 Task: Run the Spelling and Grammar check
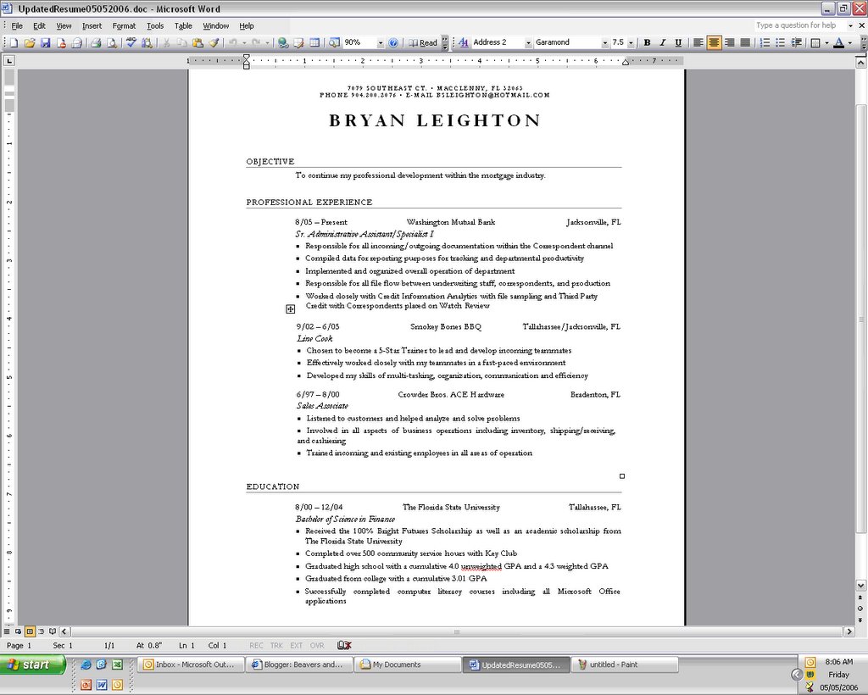(131, 42)
